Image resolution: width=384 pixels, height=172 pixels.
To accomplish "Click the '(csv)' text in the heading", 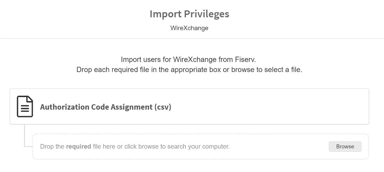I will pos(163,107).
